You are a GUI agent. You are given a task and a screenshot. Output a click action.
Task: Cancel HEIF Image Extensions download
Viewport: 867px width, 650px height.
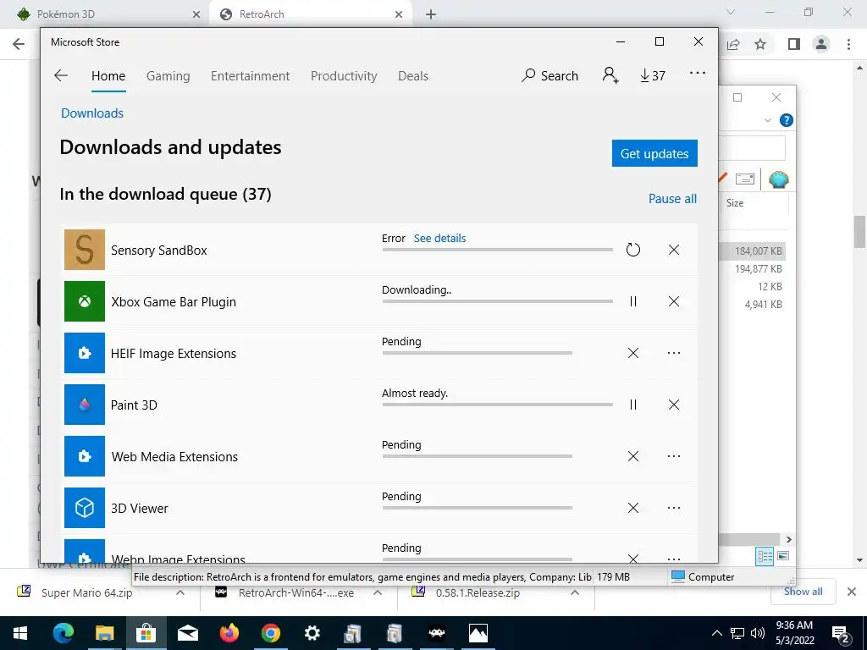tap(633, 353)
